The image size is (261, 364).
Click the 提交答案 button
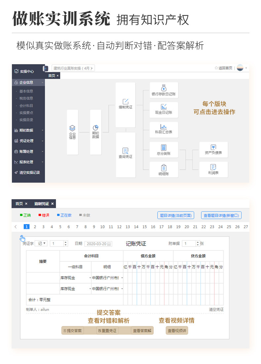[73, 331]
